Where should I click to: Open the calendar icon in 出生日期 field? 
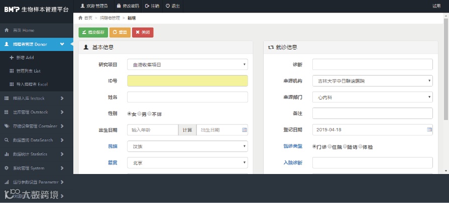click(244, 129)
